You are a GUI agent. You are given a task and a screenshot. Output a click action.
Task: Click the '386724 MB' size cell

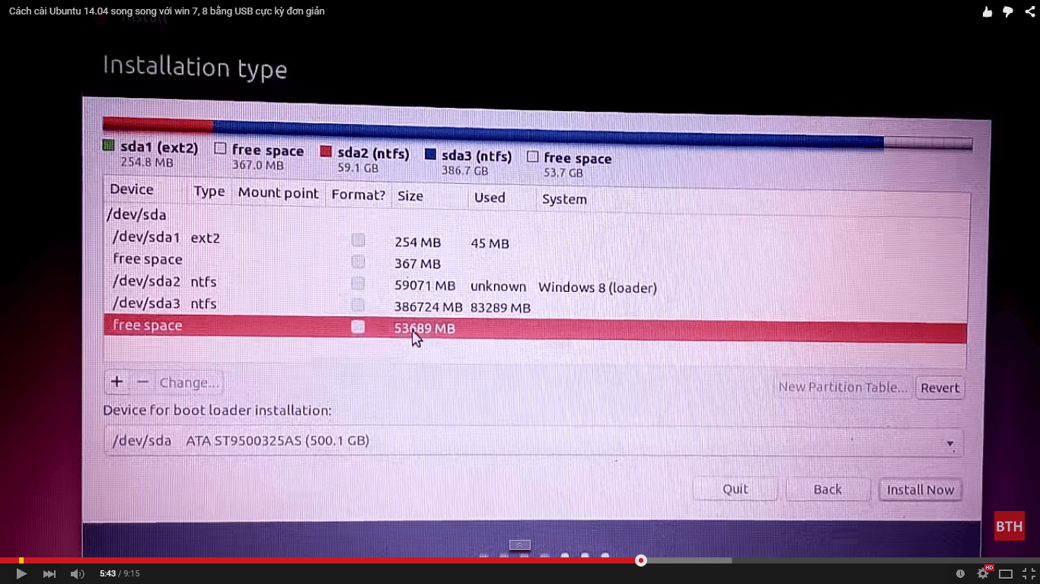[x=428, y=307]
